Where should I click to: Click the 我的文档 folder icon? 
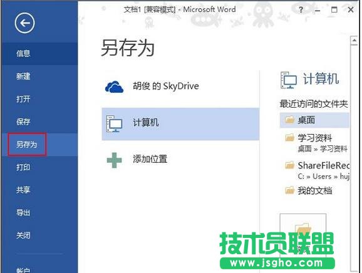tap(289, 190)
